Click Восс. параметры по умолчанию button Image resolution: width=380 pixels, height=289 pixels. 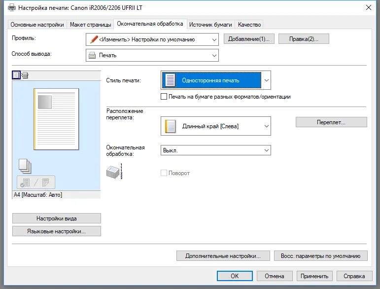tap(321, 256)
